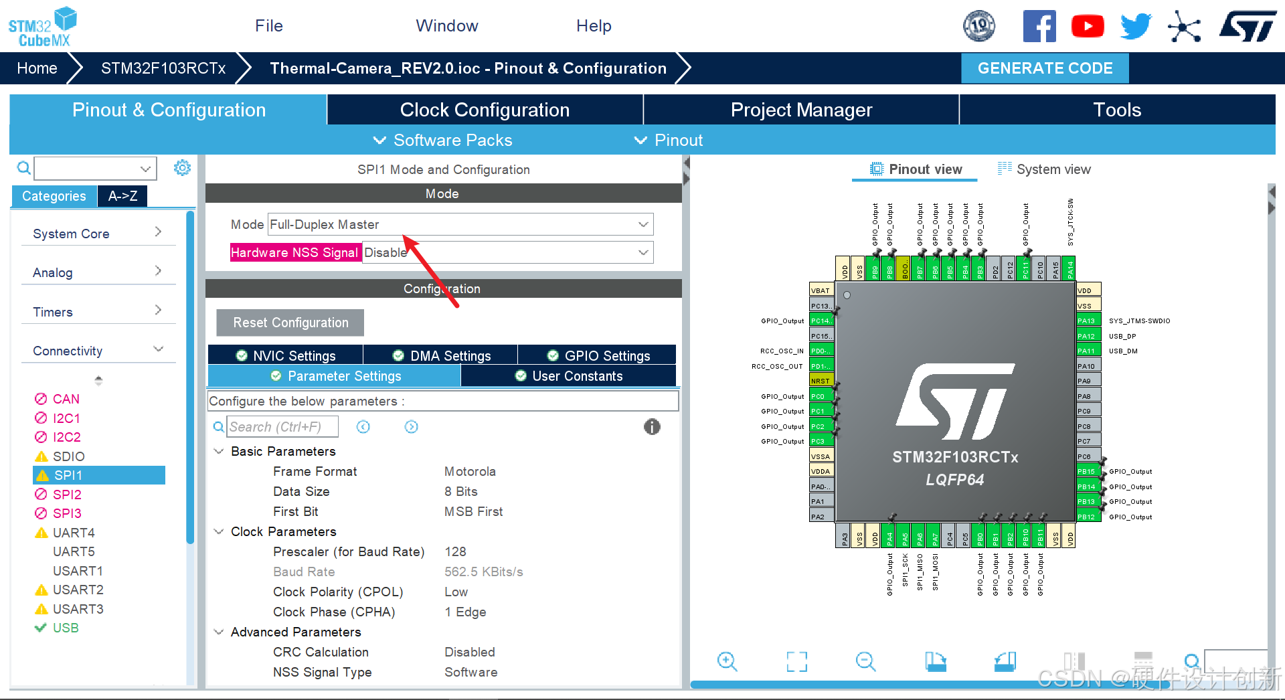This screenshot has height=700, width=1285.
Task: Click pin PA13 on the chip
Action: [1088, 321]
